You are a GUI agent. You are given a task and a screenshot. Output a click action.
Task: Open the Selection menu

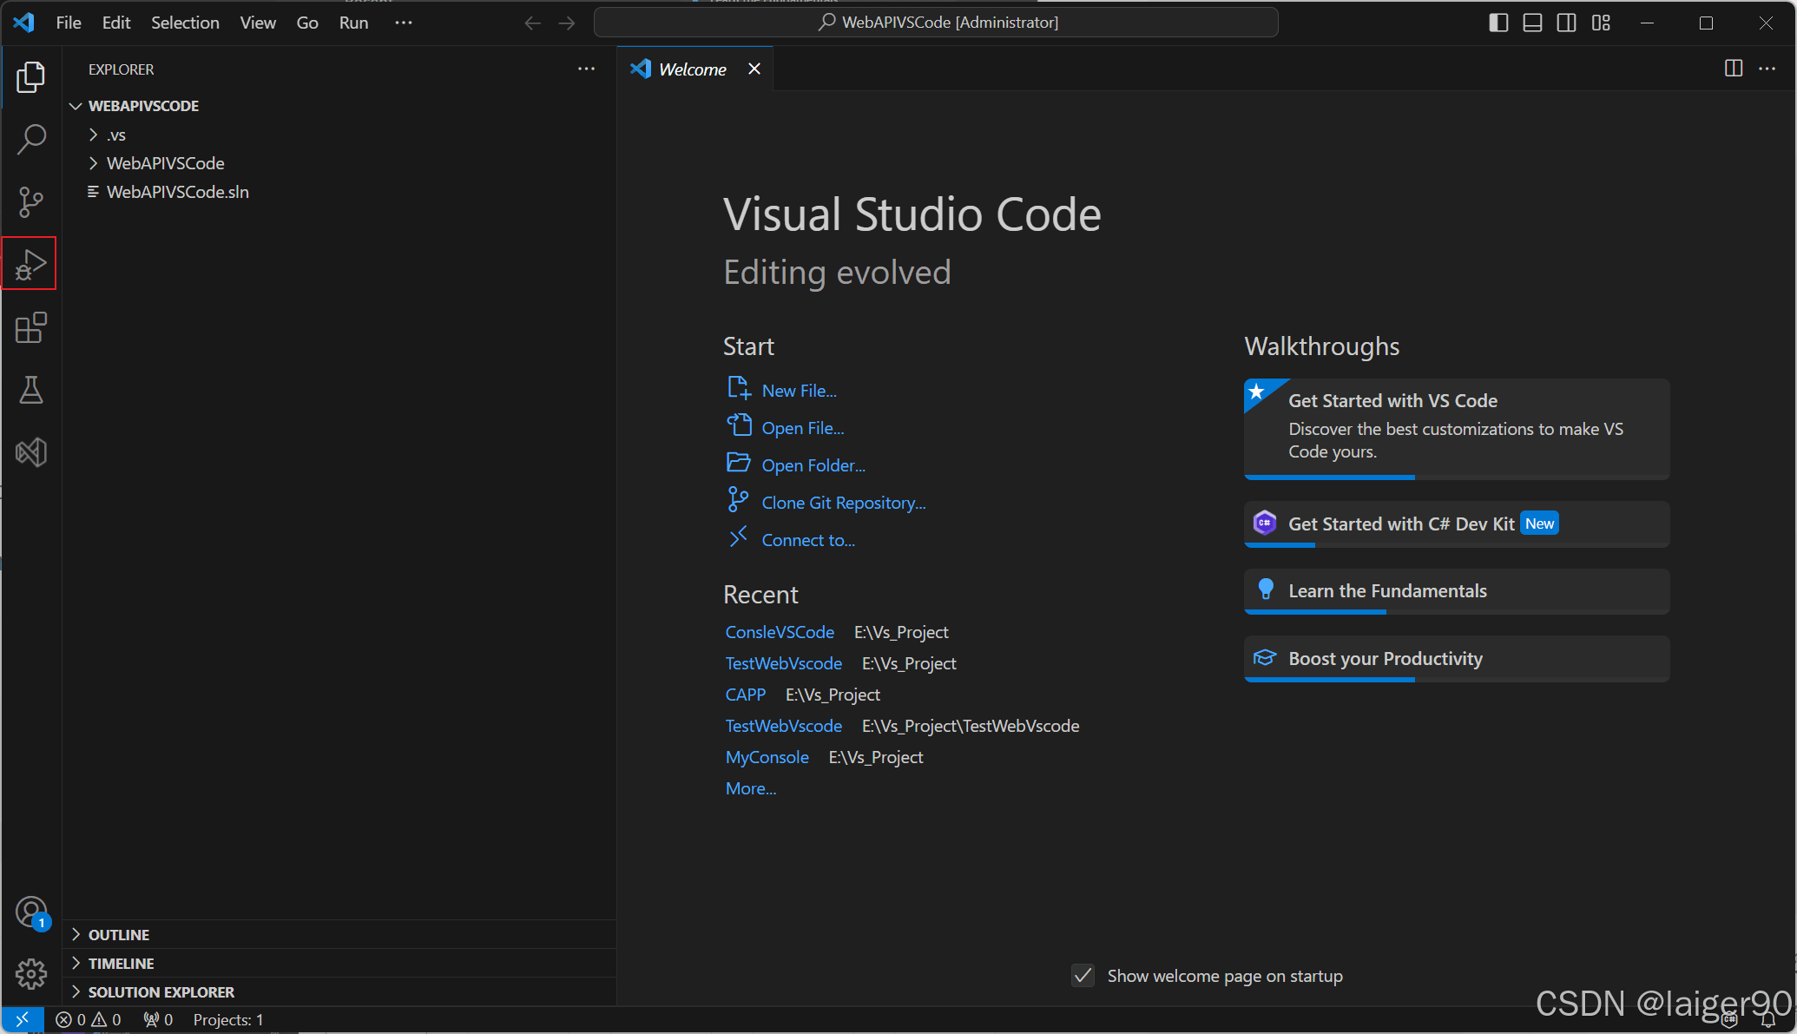coord(185,23)
